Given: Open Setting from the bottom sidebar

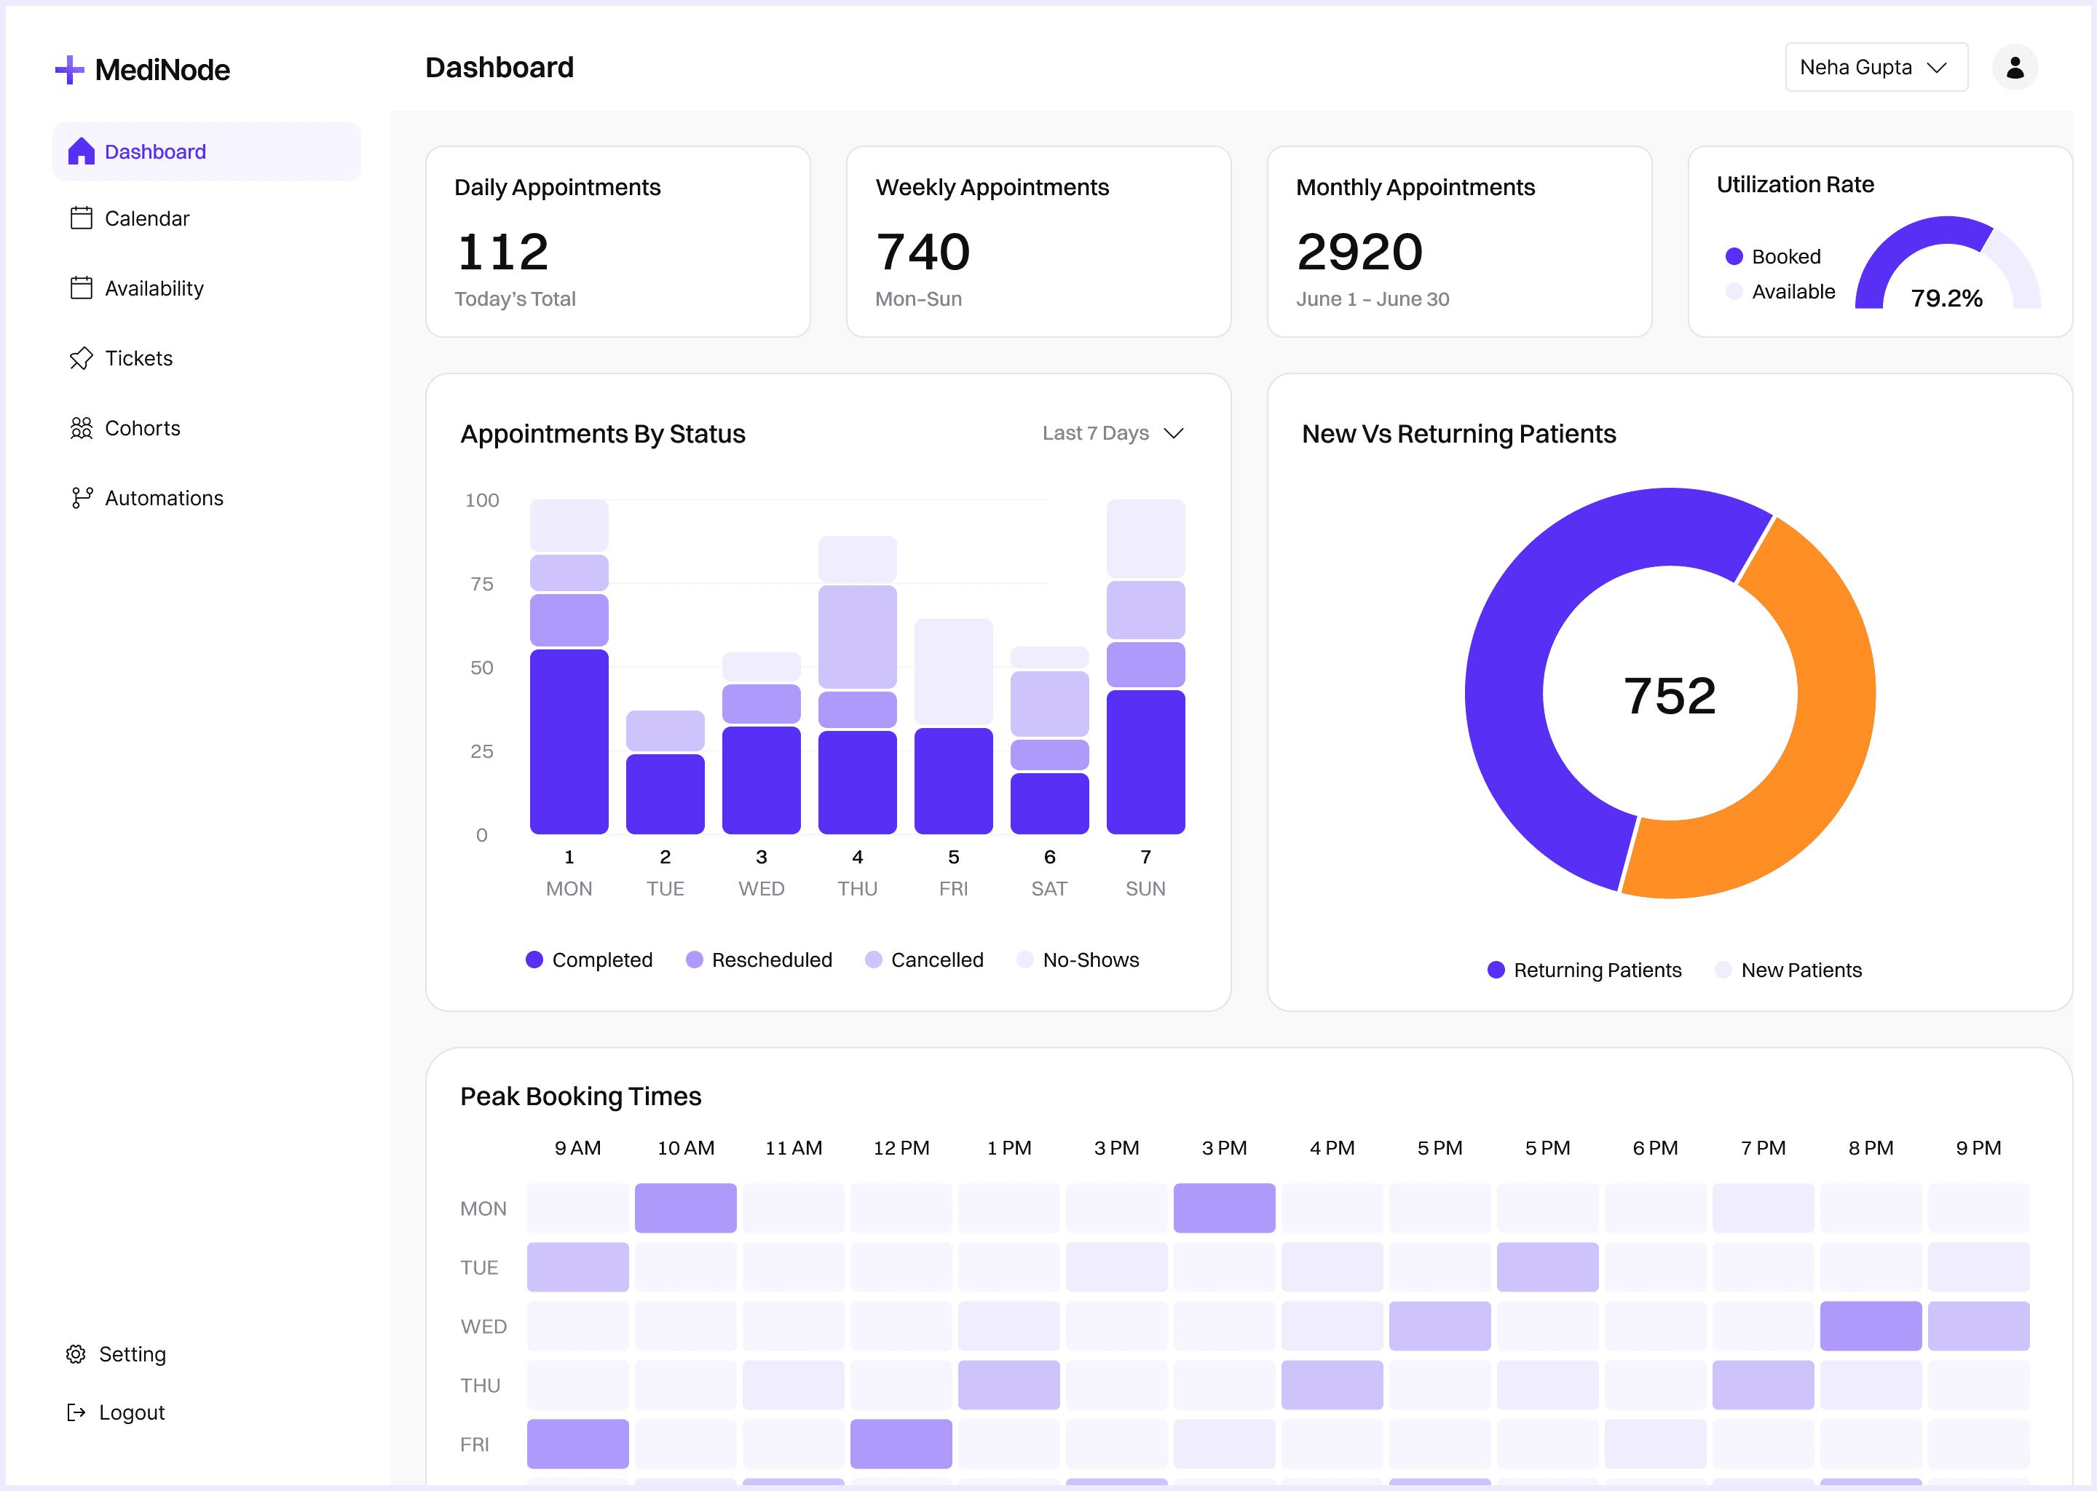Looking at the screenshot, I should [115, 1353].
